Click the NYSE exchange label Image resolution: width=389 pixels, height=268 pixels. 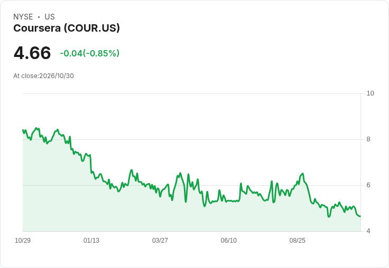(x=23, y=17)
